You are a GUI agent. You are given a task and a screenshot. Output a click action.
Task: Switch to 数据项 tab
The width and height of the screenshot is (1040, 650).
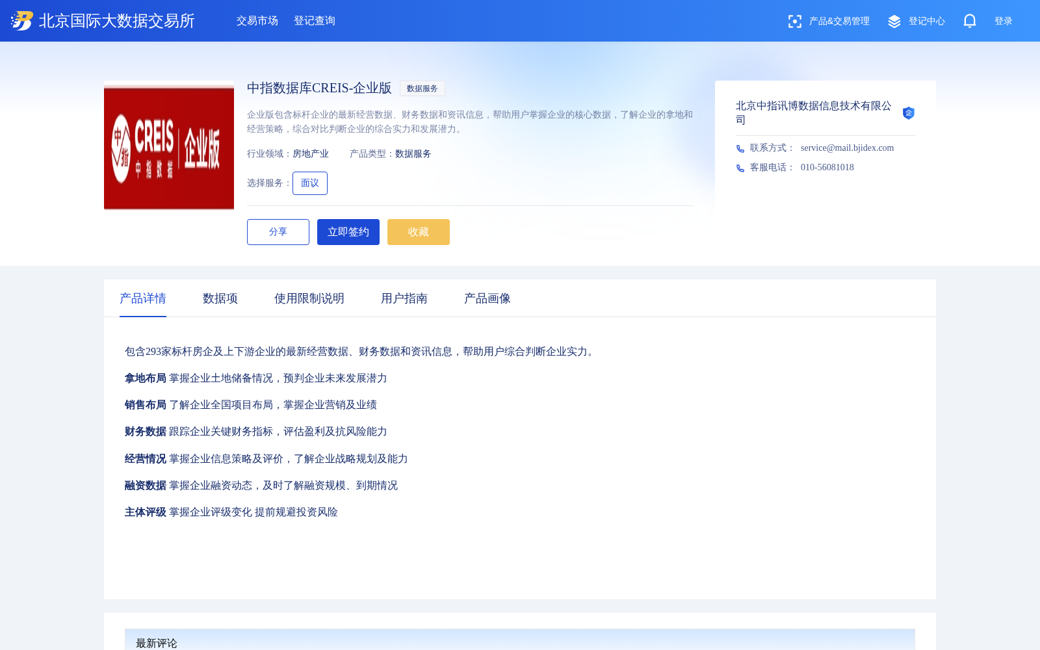(x=220, y=298)
